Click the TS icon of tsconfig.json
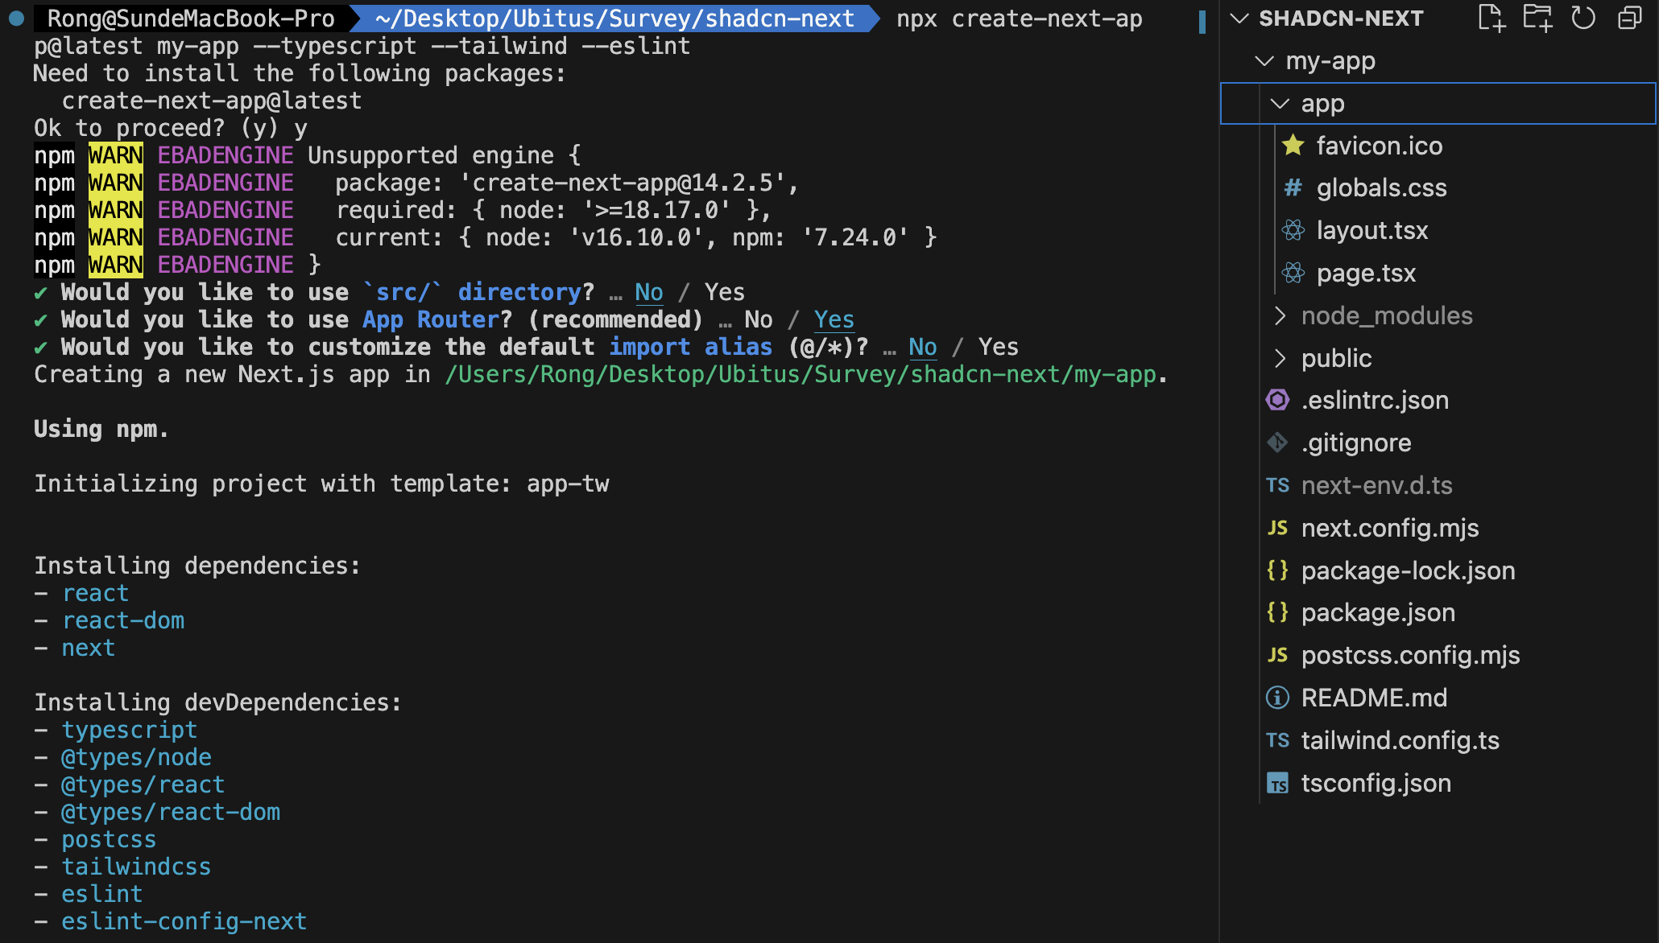The width and height of the screenshot is (1659, 943). coord(1278,783)
